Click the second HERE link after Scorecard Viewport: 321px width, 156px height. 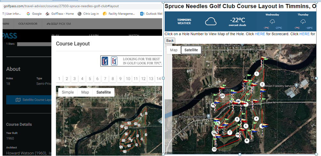tap(304, 34)
